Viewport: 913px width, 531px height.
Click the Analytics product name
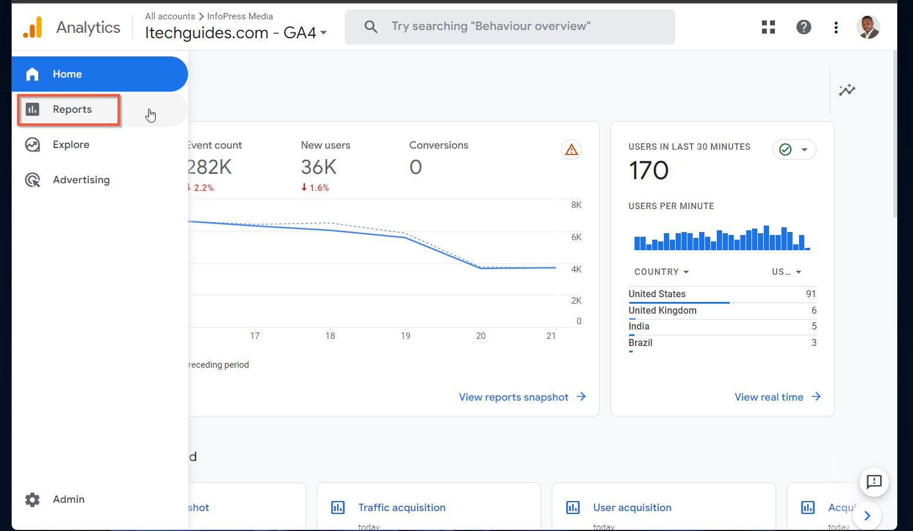coord(88,27)
